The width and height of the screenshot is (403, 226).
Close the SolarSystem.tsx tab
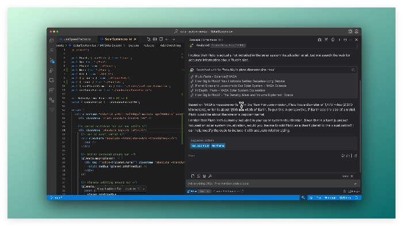point(135,39)
